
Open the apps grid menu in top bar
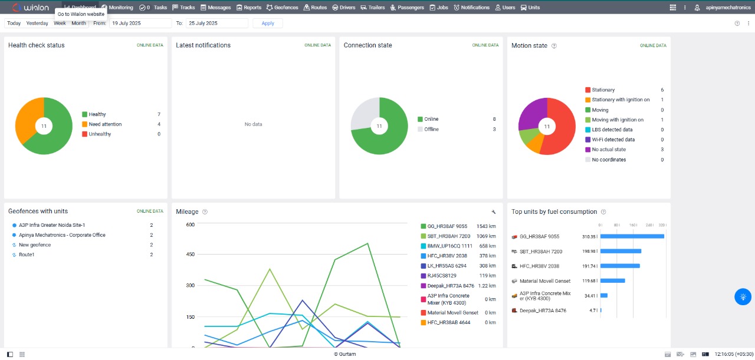(x=673, y=8)
